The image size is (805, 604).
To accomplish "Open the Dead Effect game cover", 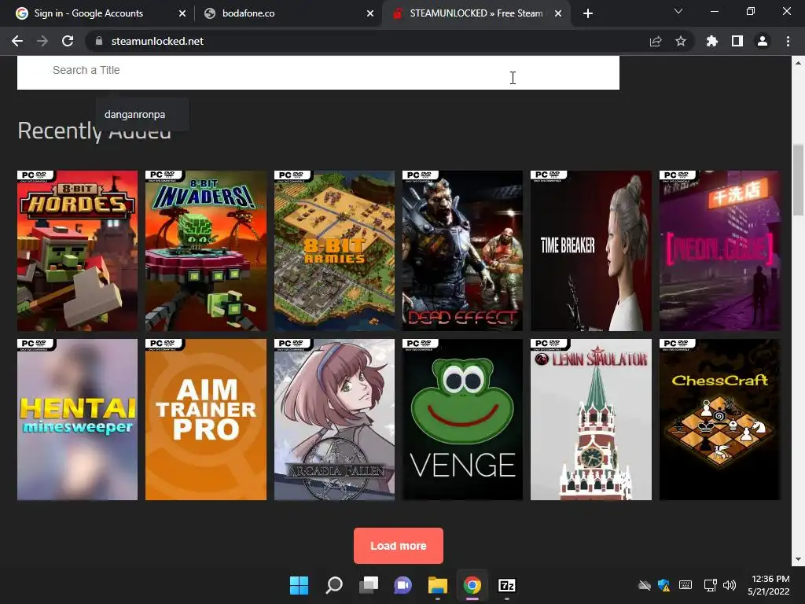I will [x=462, y=251].
